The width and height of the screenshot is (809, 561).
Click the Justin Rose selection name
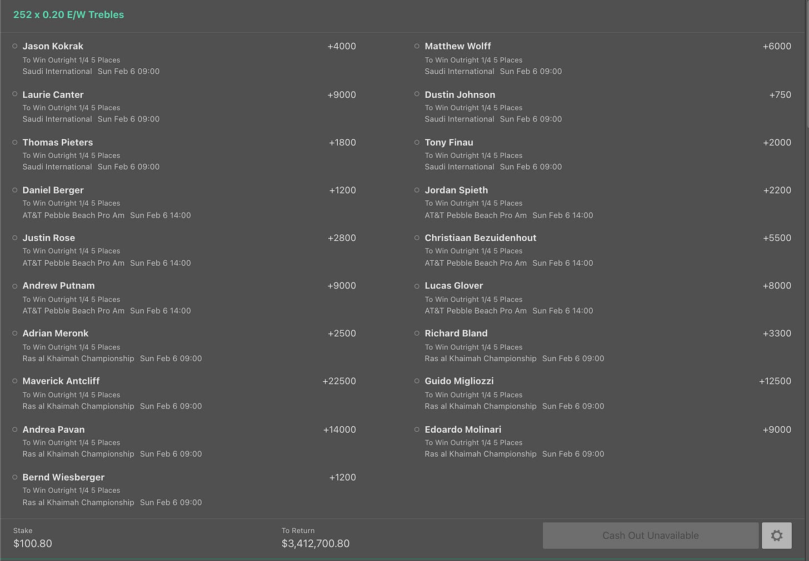pyautogui.click(x=49, y=237)
